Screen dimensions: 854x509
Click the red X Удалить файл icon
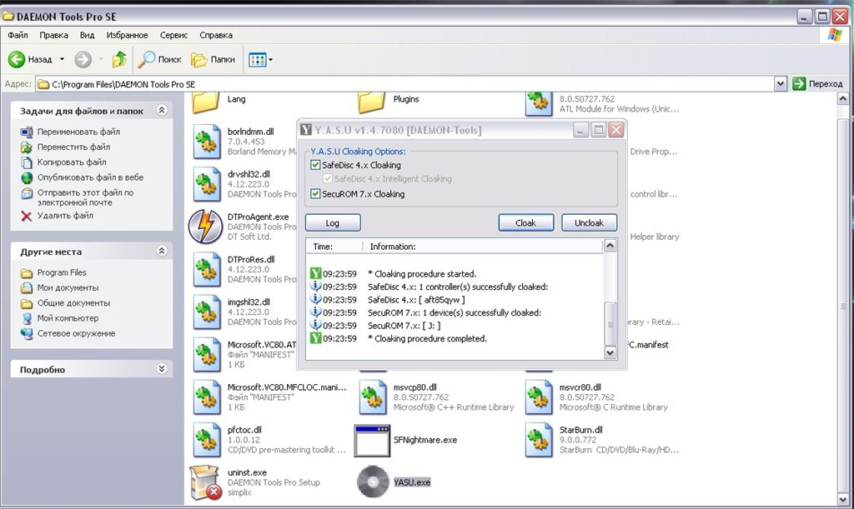(x=26, y=216)
